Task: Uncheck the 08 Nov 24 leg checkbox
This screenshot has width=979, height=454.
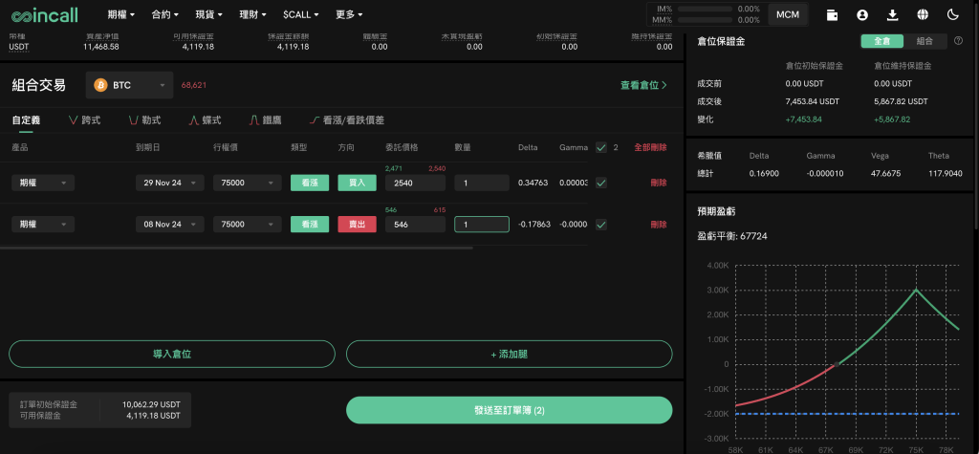Action: 600,225
